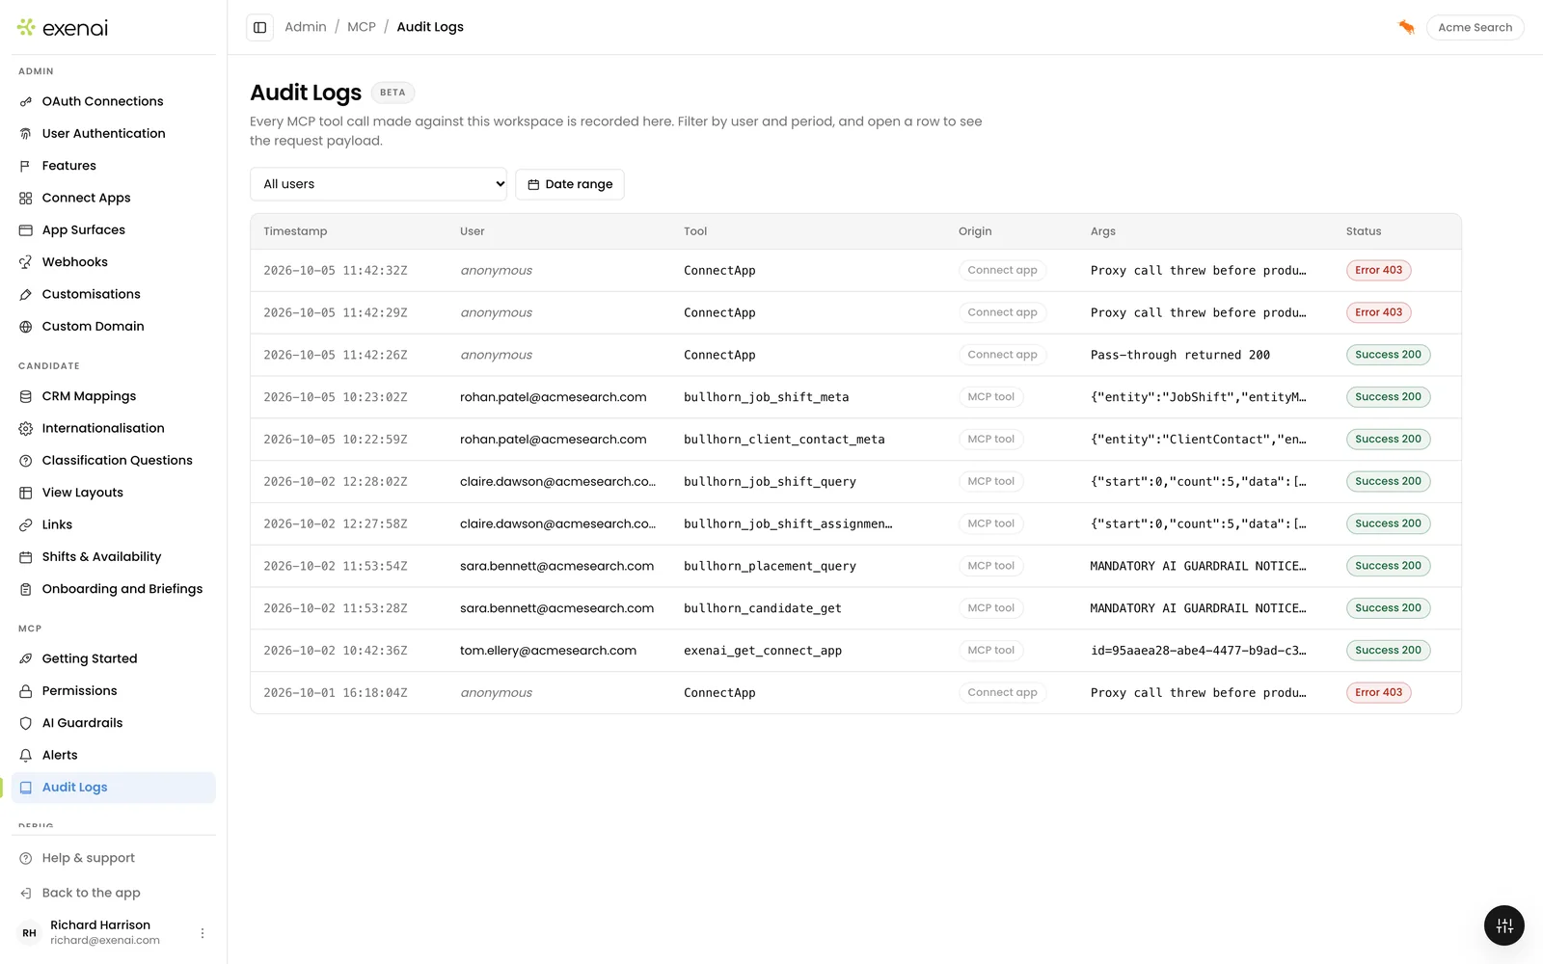Click the Customisations pencil icon
This screenshot has height=964, width=1543.
pyautogui.click(x=26, y=294)
